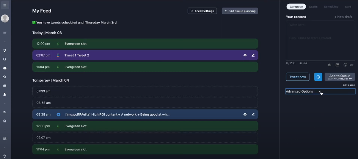Click the pencil icon on Tweet 1 row
358x159 pixels.
[253, 55]
